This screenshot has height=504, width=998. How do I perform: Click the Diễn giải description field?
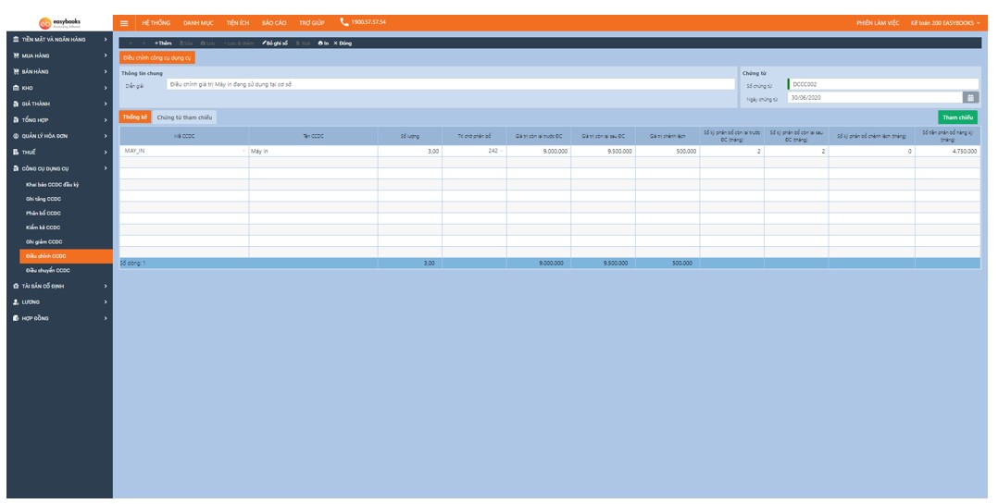[x=451, y=84]
